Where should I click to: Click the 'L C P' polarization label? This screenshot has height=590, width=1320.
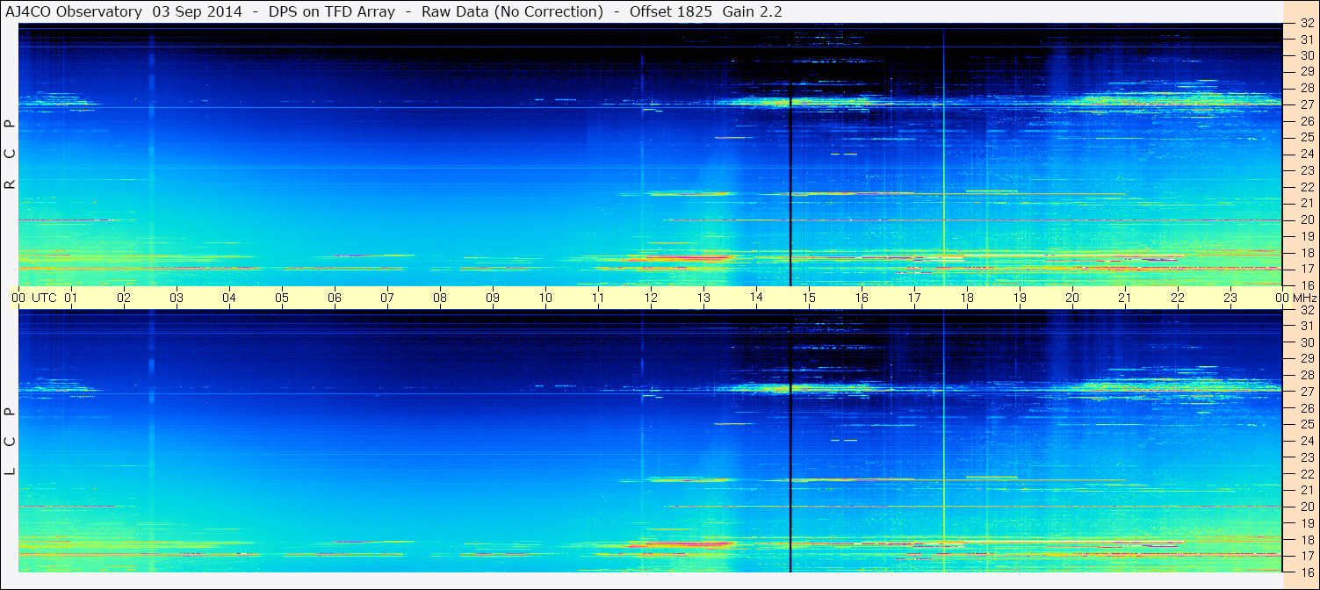[x=11, y=442]
